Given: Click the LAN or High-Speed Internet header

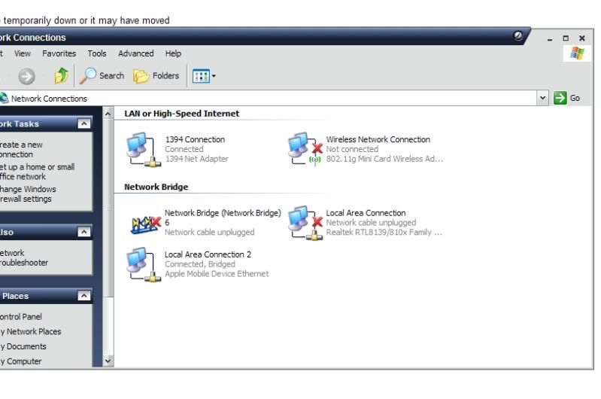Looking at the screenshot, I should tap(182, 114).
